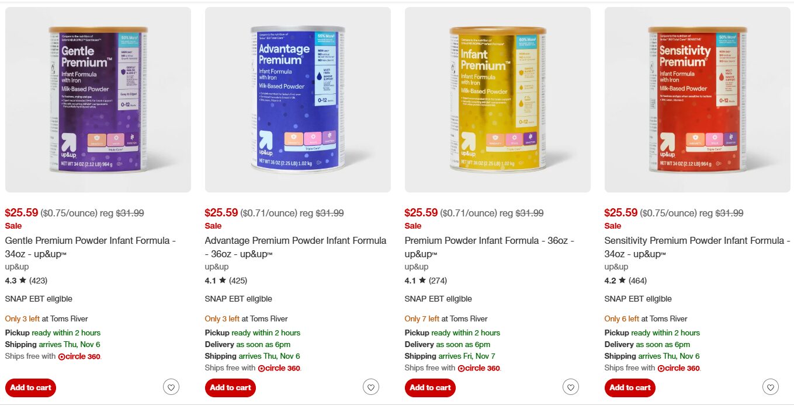Image resolution: width=794 pixels, height=406 pixels.
Task: Add Gentle Premium formula to cart
Action: [x=30, y=388]
